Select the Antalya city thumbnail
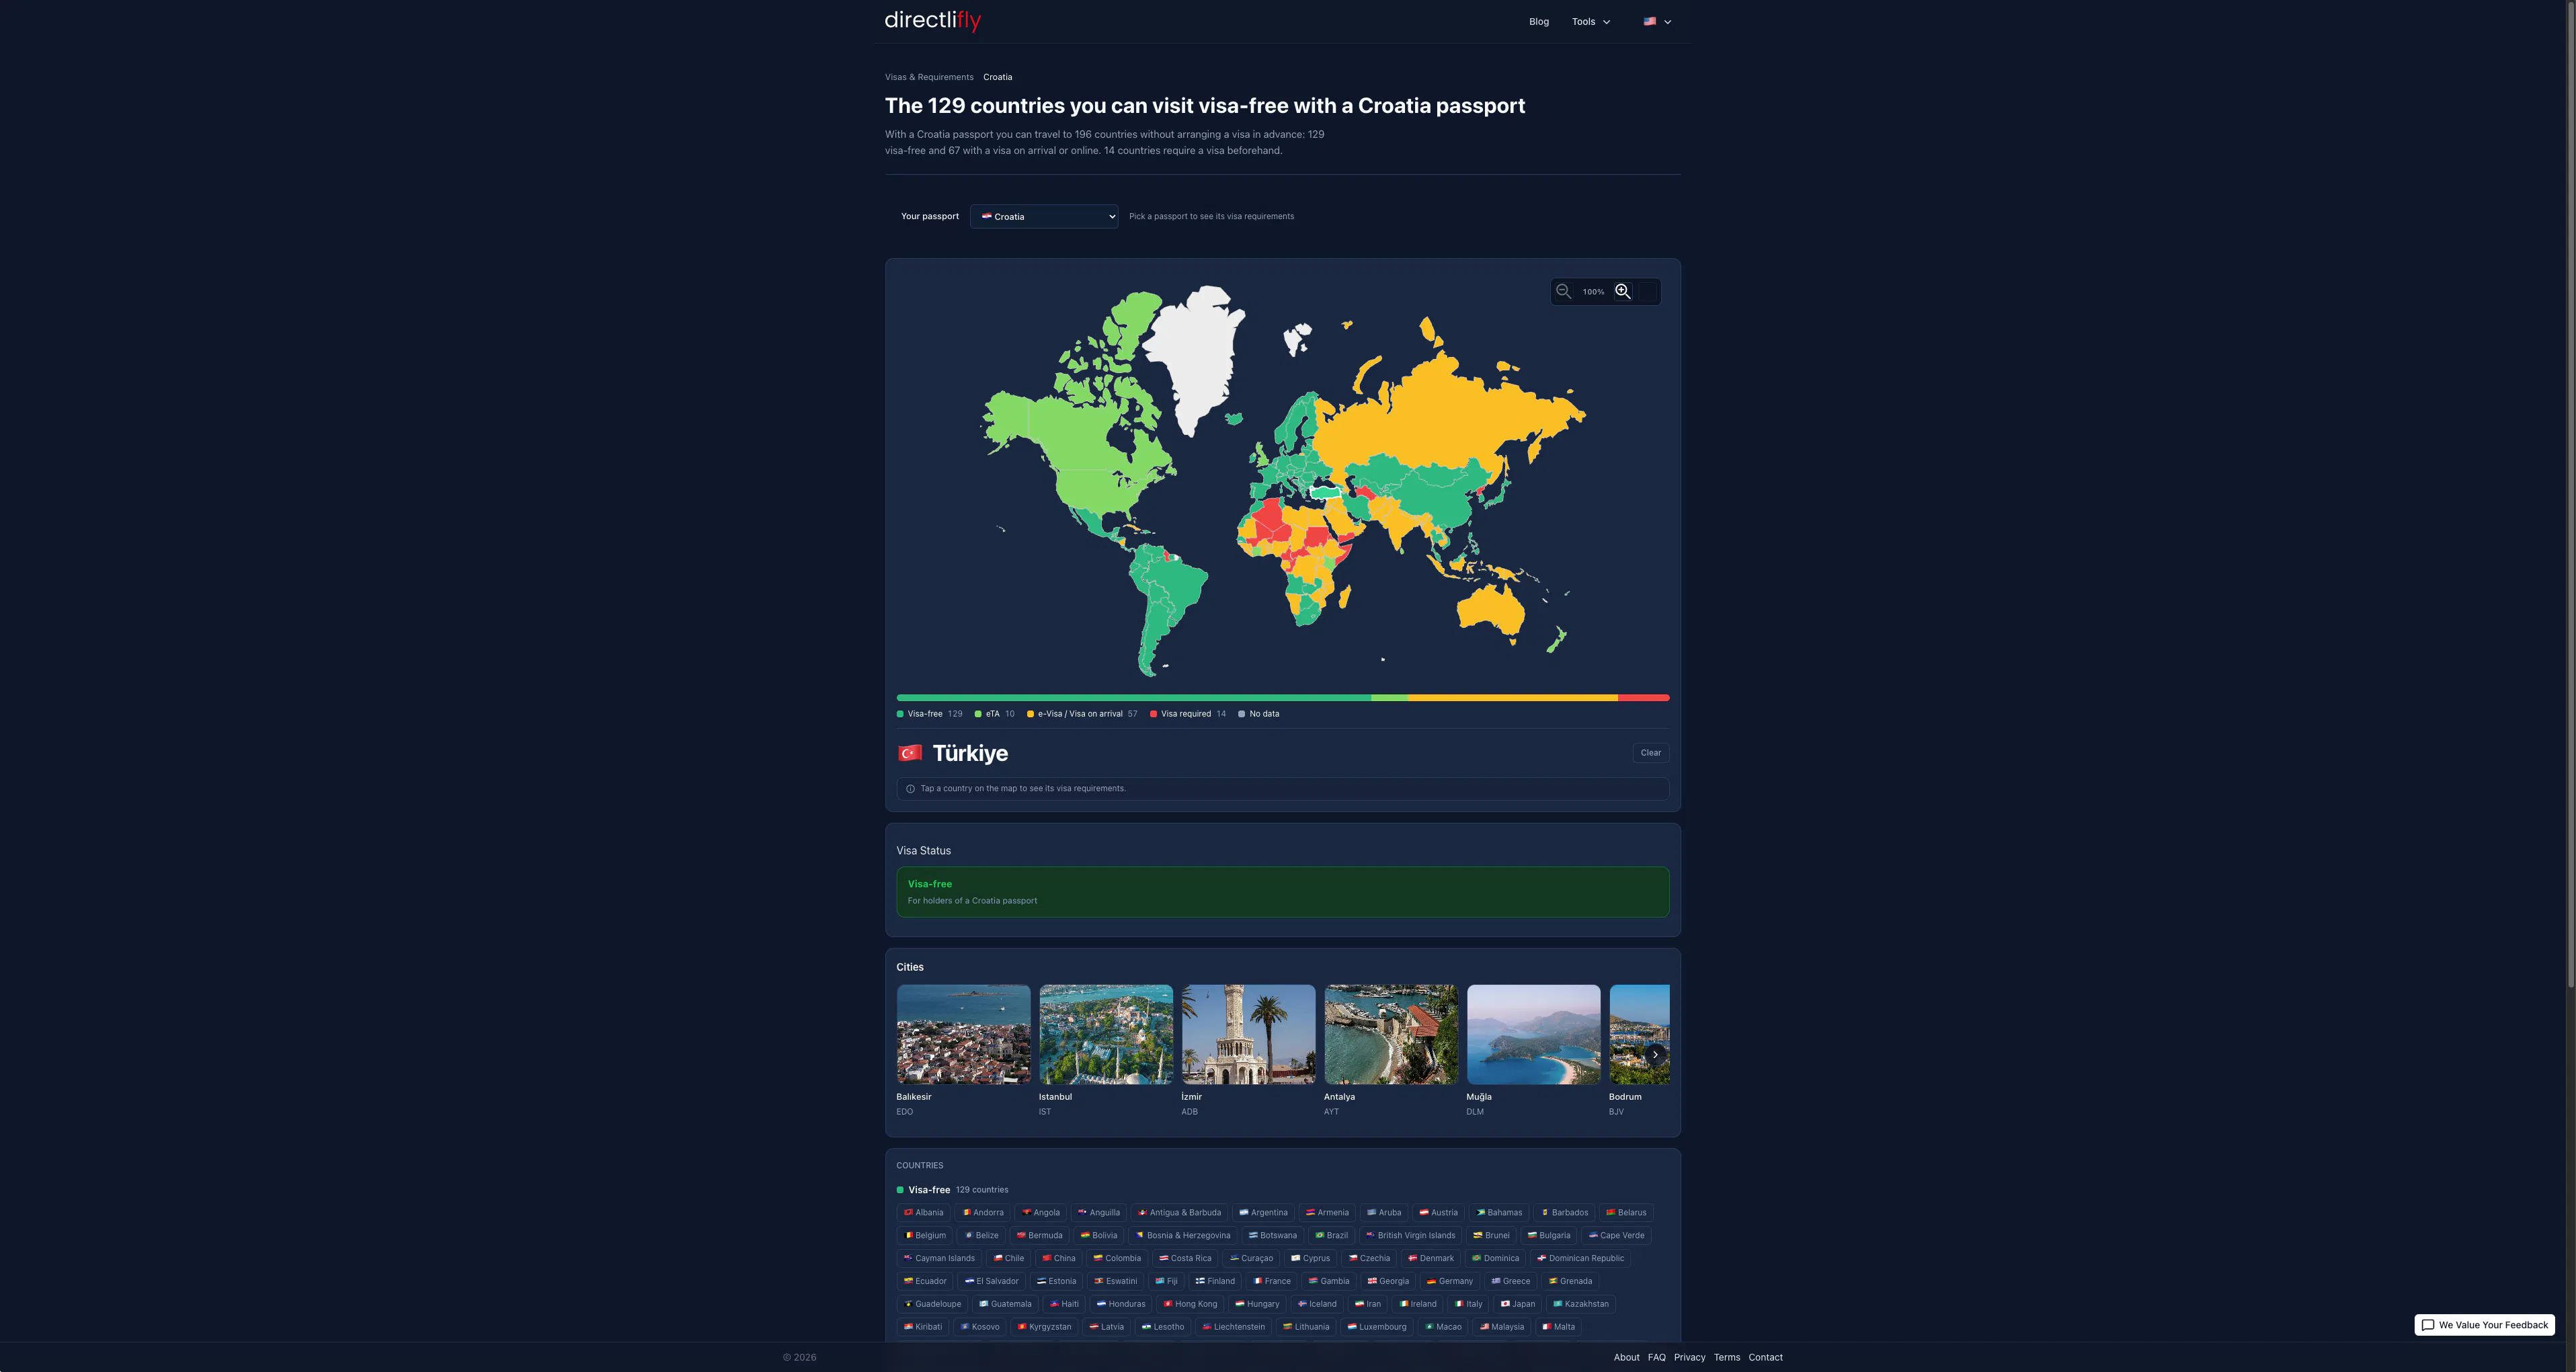 pos(1391,1034)
